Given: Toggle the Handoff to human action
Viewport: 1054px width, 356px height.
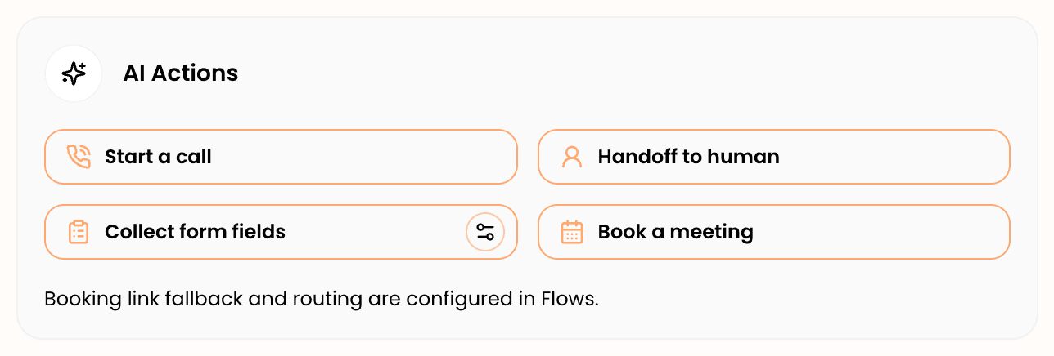Looking at the screenshot, I should point(774,157).
